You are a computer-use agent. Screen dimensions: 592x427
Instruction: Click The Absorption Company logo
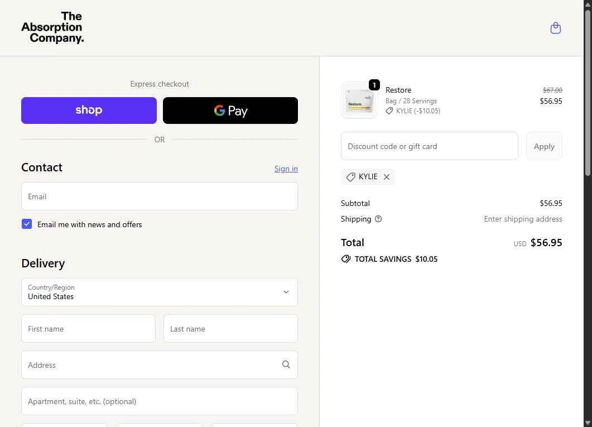coord(52,27)
